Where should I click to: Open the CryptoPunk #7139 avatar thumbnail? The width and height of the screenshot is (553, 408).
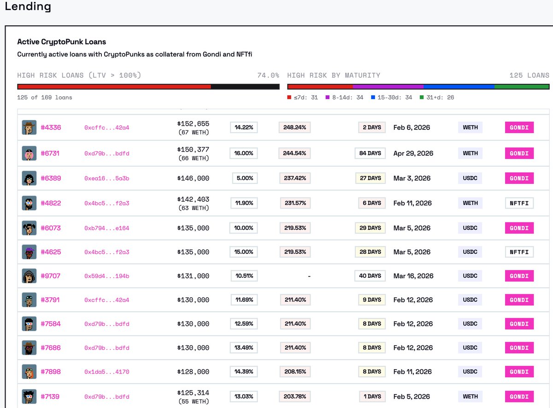(x=29, y=396)
